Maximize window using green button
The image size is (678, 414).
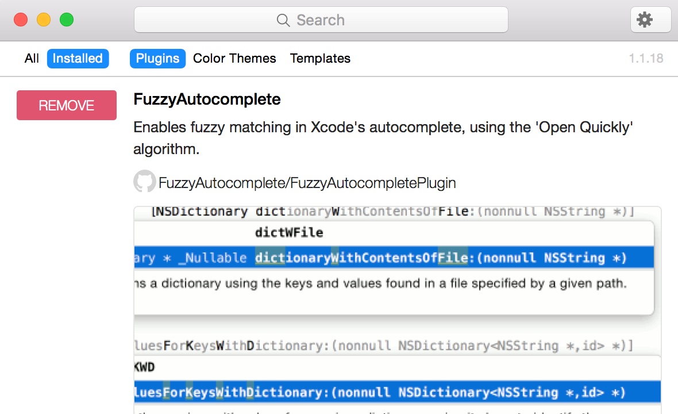[67, 20]
